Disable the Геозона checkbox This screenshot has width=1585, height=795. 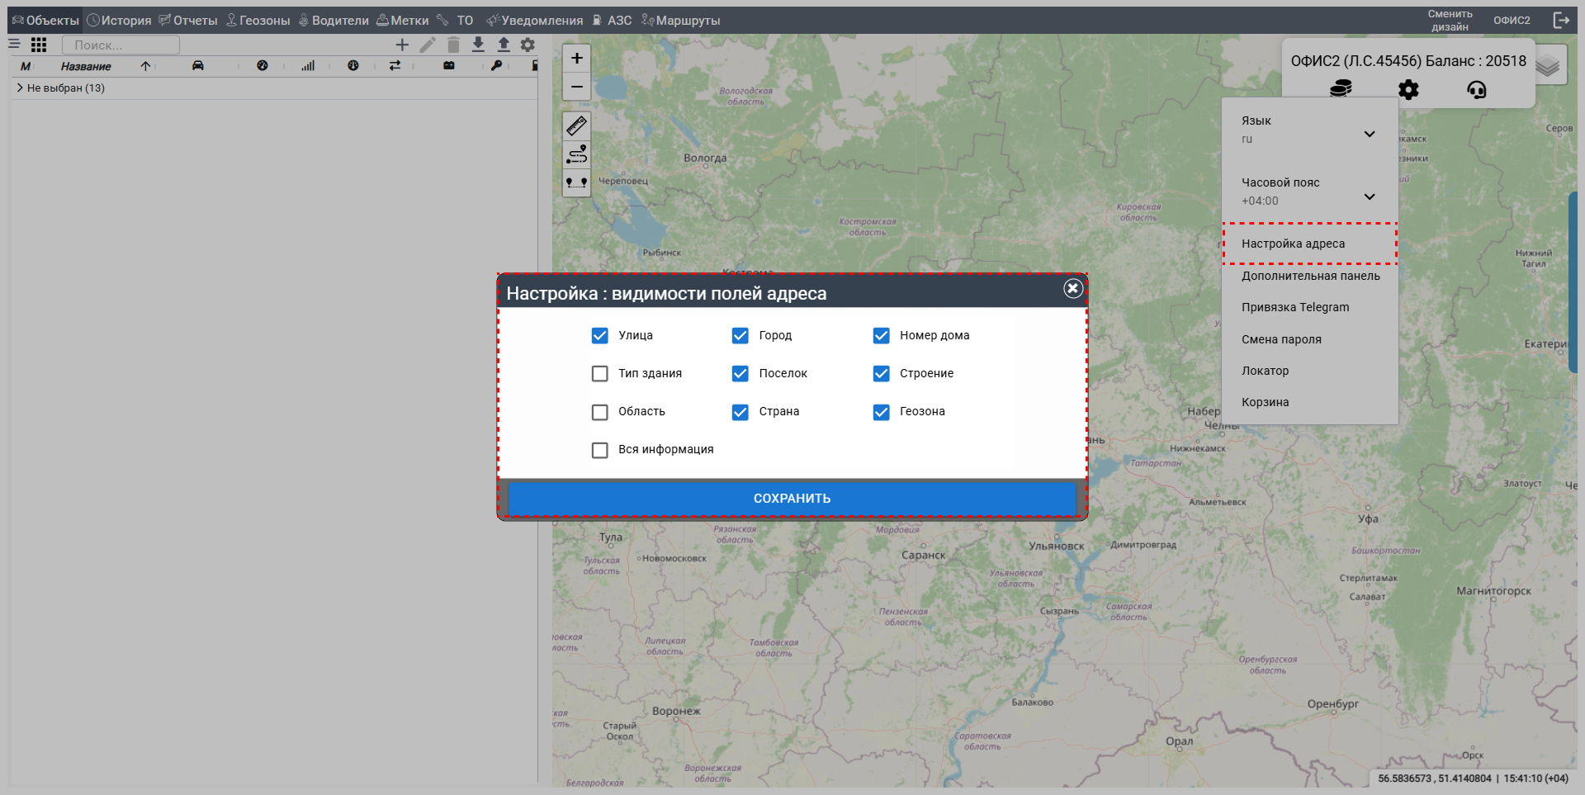(x=882, y=412)
